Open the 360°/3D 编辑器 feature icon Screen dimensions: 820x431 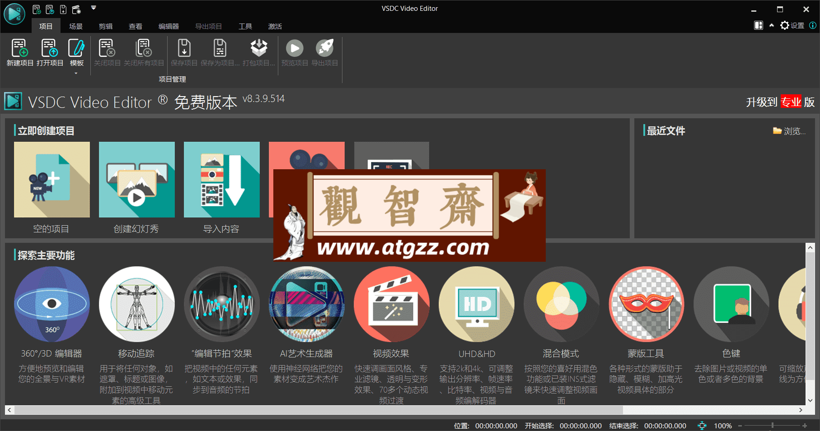tap(52, 304)
